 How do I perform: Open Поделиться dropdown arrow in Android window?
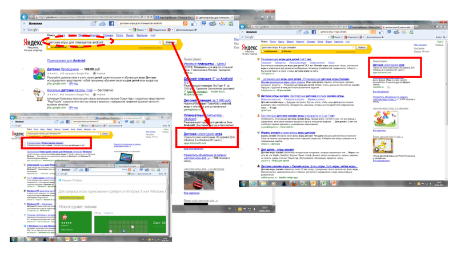pyautogui.click(x=173, y=30)
